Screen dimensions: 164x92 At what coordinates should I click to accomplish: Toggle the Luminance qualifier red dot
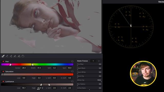(x=3, y=82)
